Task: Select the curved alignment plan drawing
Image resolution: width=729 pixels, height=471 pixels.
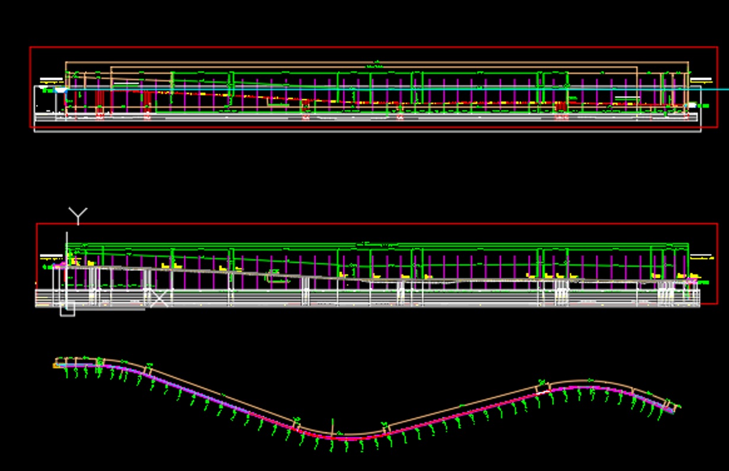Action: [367, 404]
